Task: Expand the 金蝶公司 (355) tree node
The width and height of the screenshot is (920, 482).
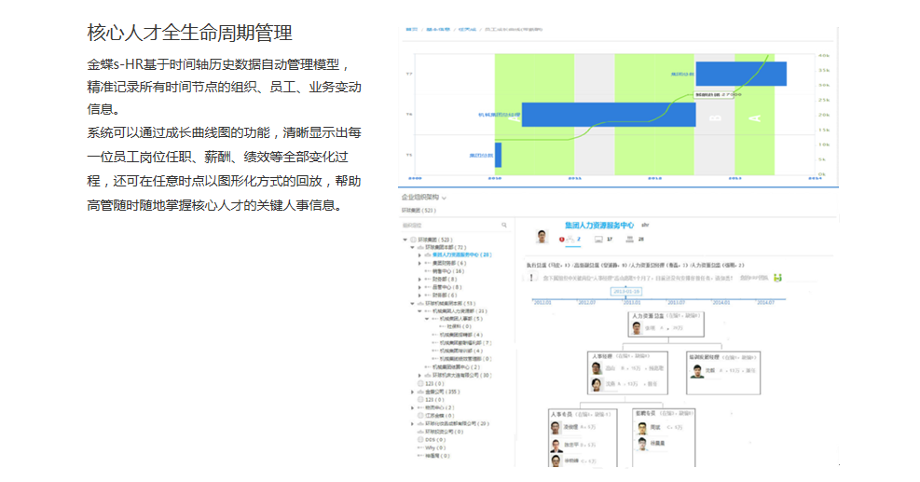Action: pyautogui.click(x=412, y=392)
